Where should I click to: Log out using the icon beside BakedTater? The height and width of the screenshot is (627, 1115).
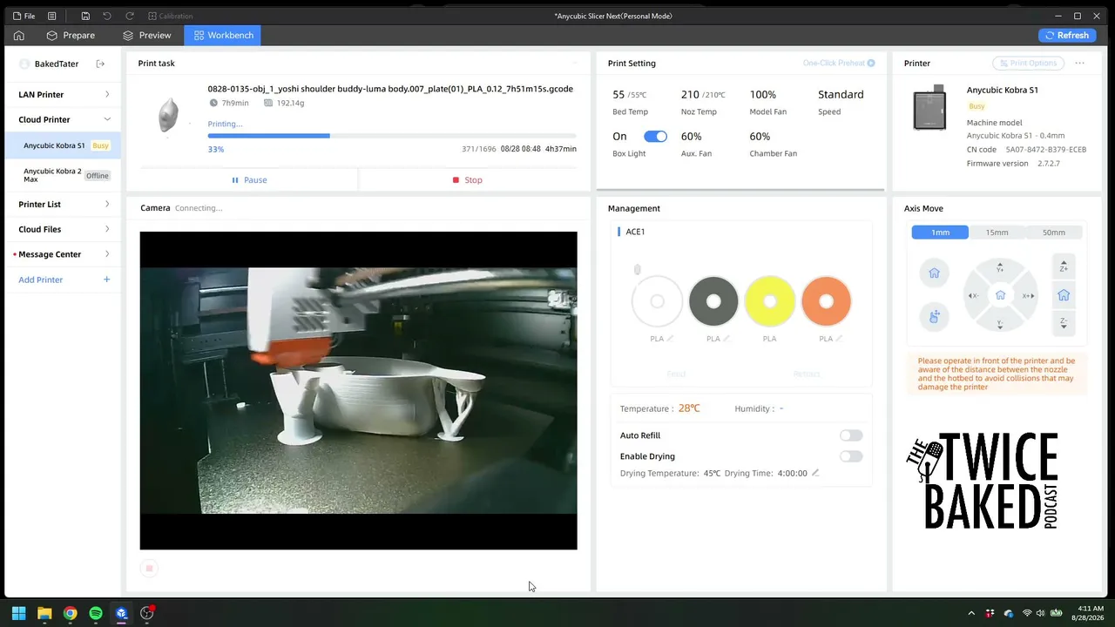tap(100, 64)
